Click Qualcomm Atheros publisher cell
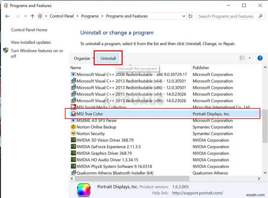The width and height of the screenshot is (268, 198). [x=210, y=173]
